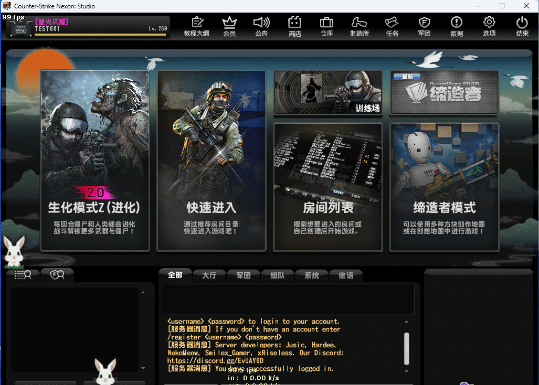Open the 训练场 training ground banner

click(328, 92)
